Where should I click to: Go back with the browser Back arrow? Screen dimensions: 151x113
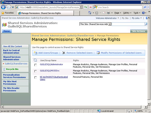click(3, 7)
